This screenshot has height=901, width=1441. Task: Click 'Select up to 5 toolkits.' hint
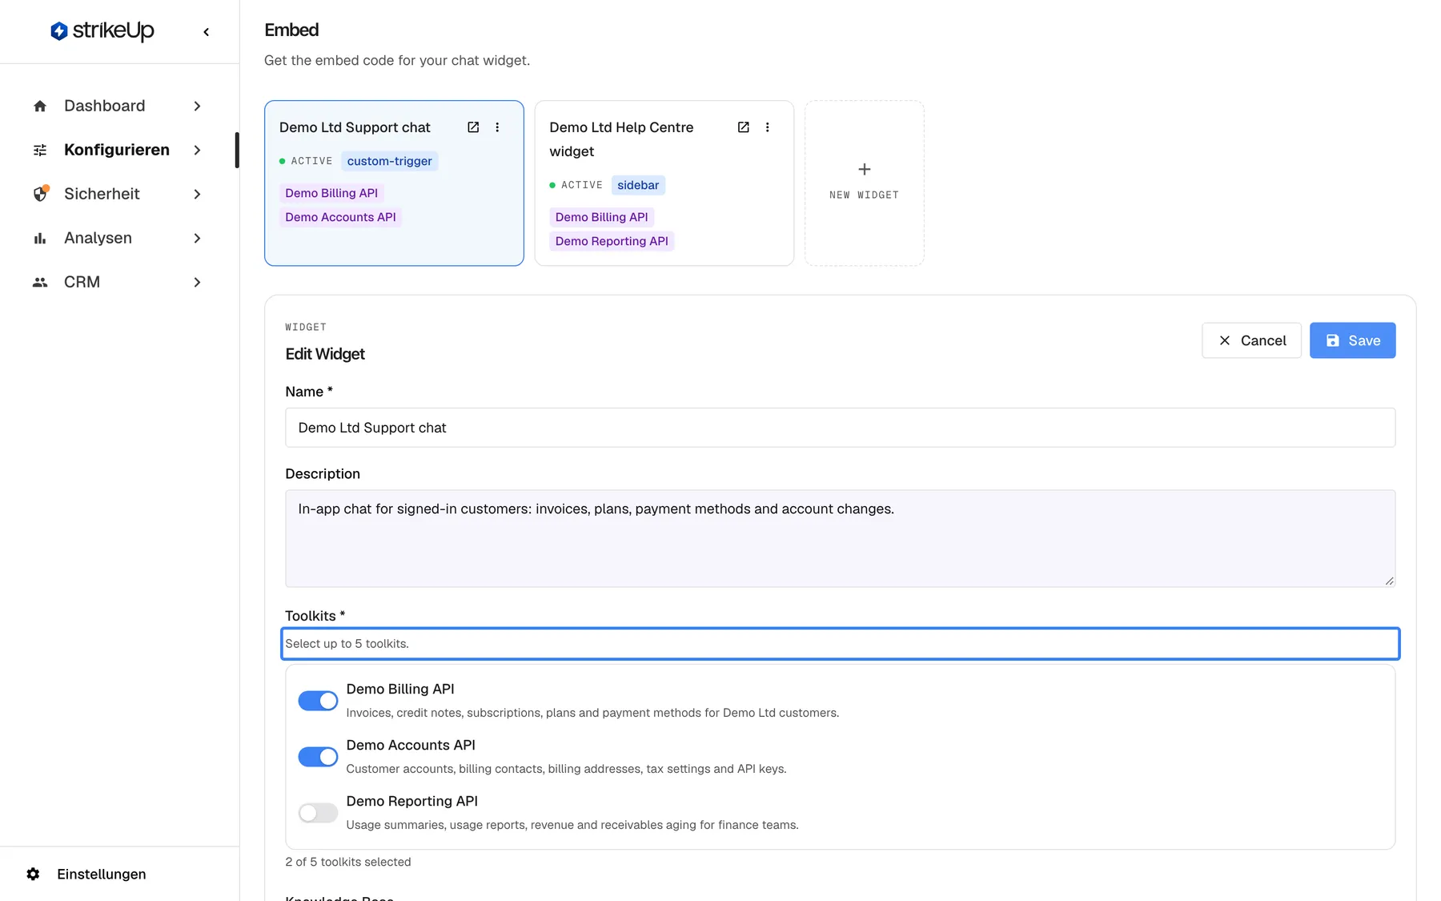coord(347,643)
